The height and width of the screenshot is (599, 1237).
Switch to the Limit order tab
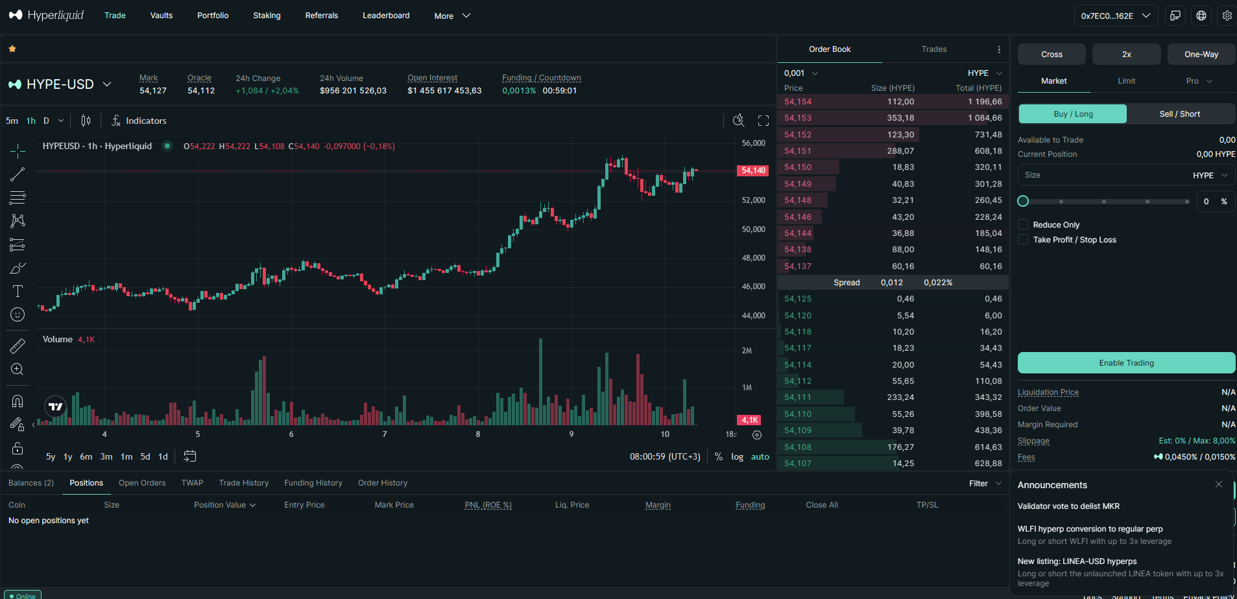1126,81
